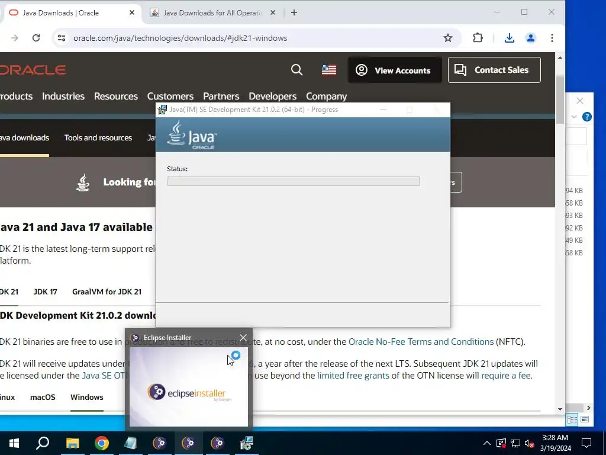Switch to the JDK 17 tab

pos(45,291)
